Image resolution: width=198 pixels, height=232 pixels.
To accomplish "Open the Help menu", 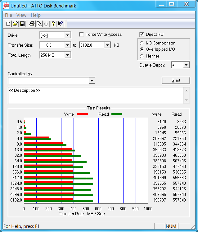I will (x=36, y=15).
